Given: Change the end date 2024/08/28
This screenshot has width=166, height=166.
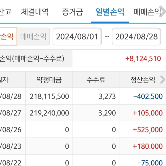Looking at the screenshot, I should pyautogui.click(x=136, y=37).
